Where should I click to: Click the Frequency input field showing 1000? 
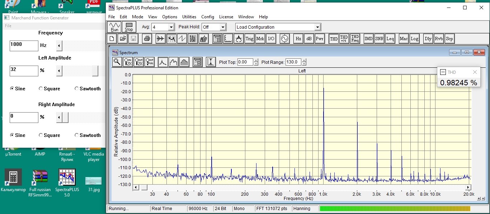click(24, 46)
